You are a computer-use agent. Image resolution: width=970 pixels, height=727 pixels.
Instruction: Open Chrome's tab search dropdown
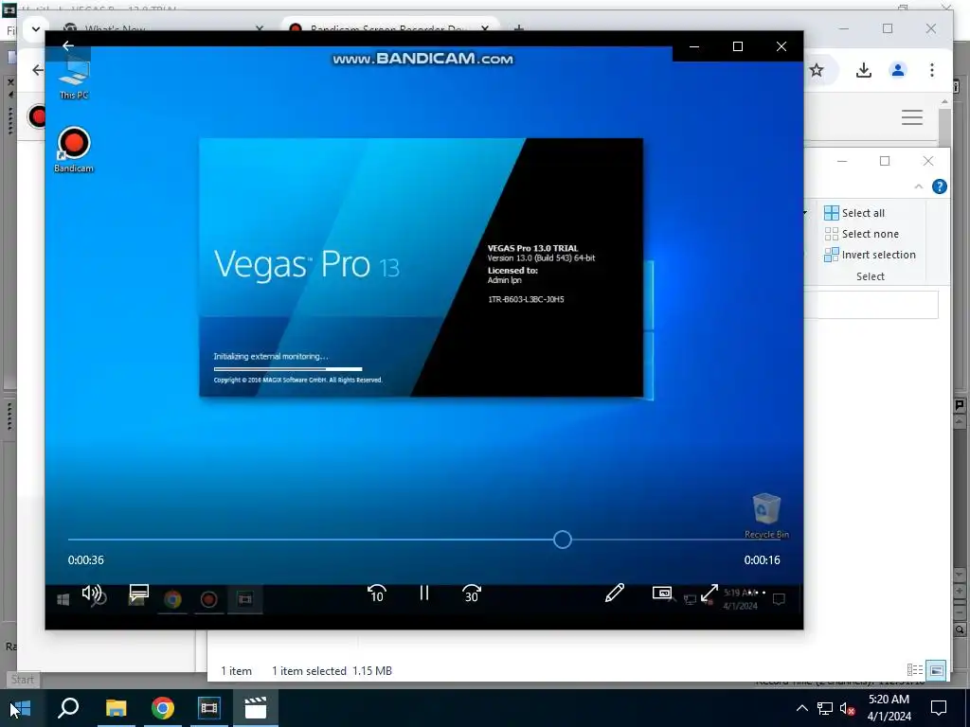click(35, 28)
